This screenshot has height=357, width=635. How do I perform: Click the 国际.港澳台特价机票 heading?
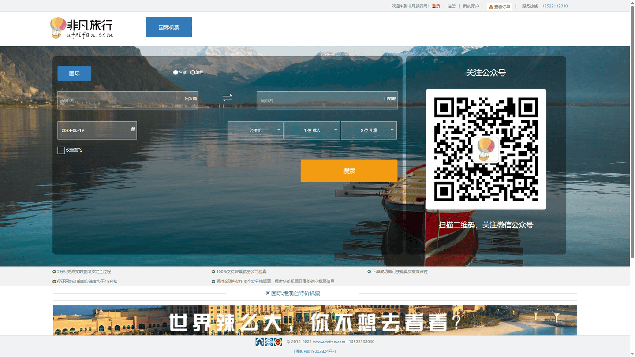295,294
